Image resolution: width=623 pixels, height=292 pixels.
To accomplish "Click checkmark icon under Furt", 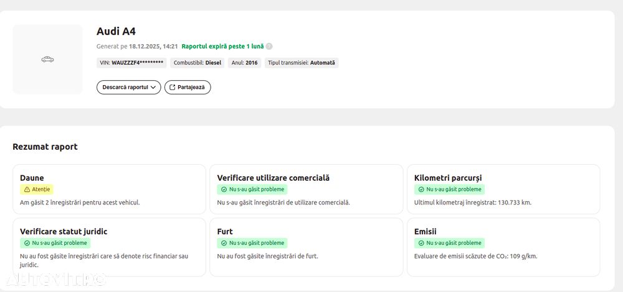I will [224, 243].
